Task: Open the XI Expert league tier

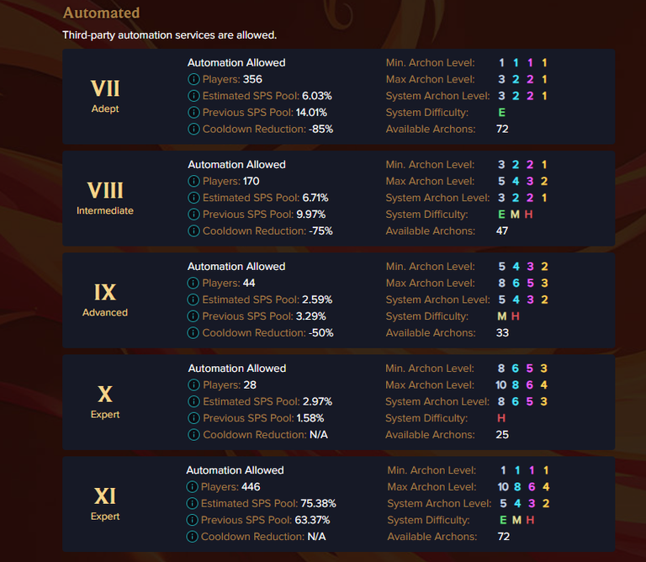Action: (105, 503)
